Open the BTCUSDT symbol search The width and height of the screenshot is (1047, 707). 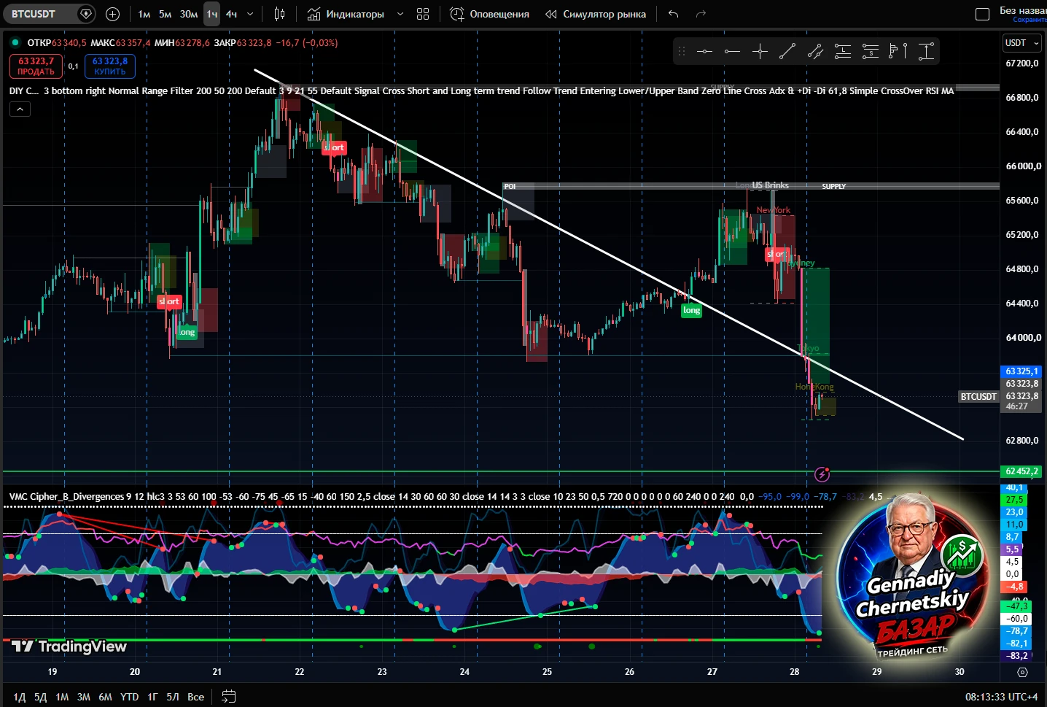(x=42, y=14)
